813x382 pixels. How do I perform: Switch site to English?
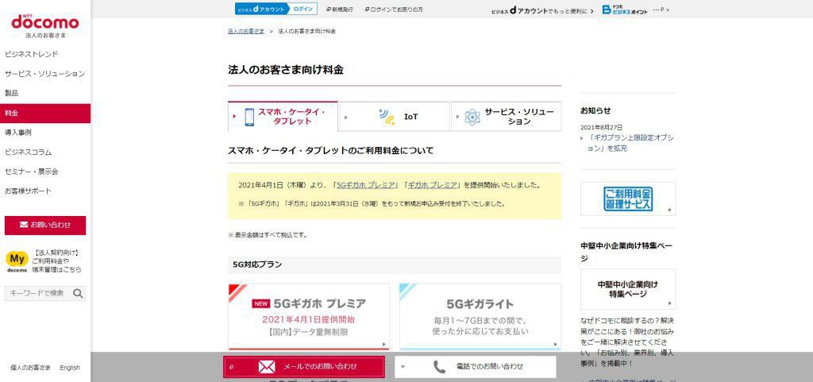coord(70,368)
